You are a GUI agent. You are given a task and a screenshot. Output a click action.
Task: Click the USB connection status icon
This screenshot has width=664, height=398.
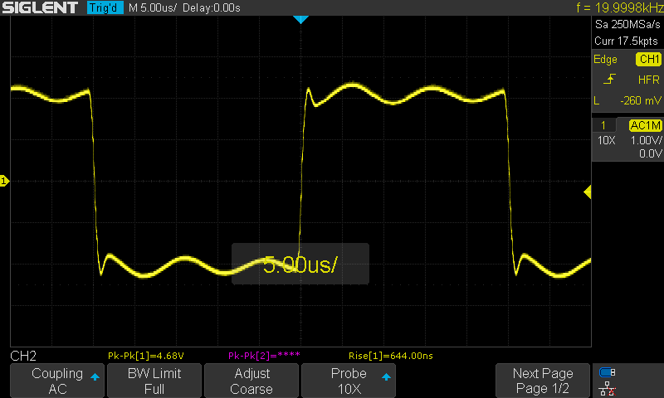(x=608, y=372)
